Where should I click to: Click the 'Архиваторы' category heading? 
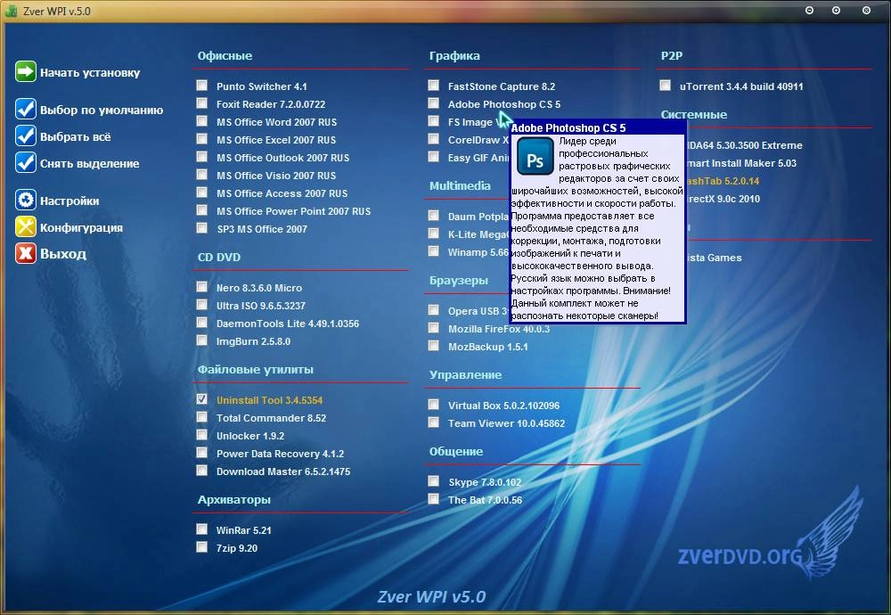pyautogui.click(x=234, y=500)
